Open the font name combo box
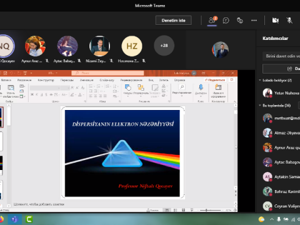The width and height of the screenshot is (300, 225). [x=45, y=88]
